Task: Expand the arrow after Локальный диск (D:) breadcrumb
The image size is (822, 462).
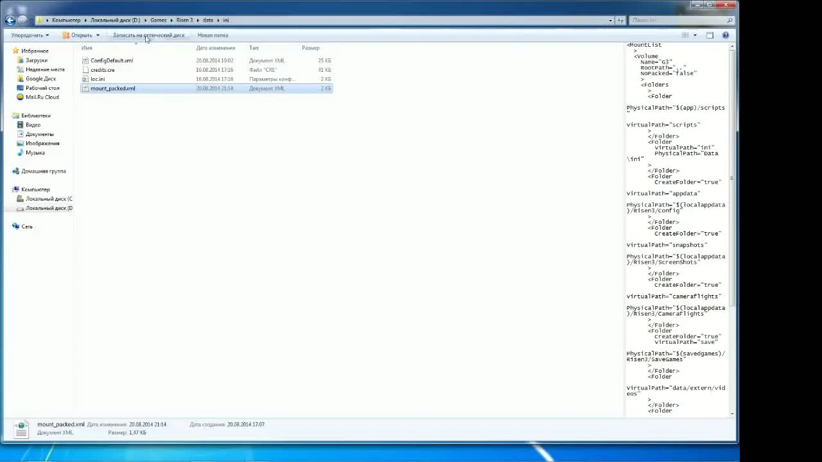Action: [145, 21]
